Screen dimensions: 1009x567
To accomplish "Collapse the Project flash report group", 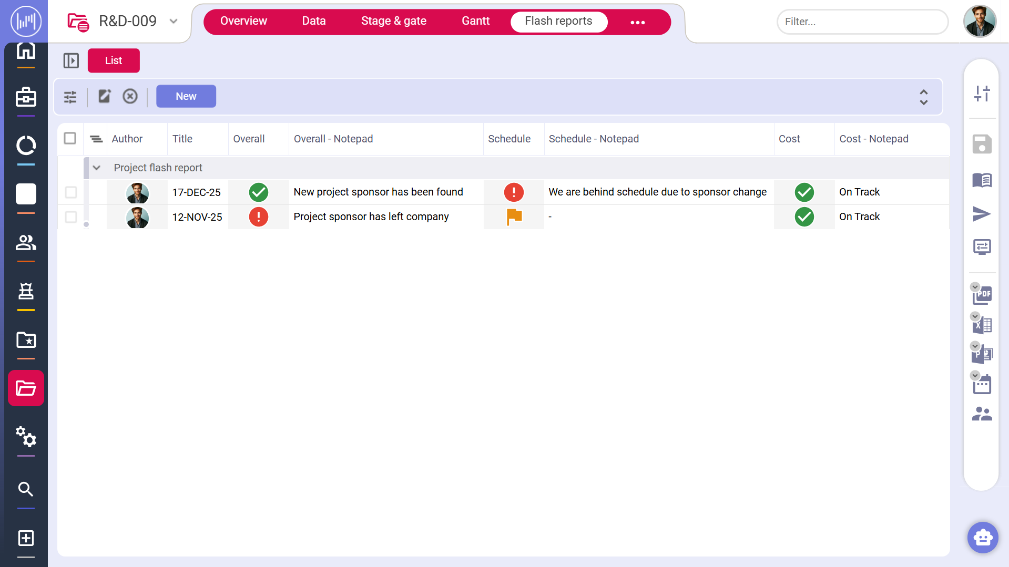I will coord(97,168).
